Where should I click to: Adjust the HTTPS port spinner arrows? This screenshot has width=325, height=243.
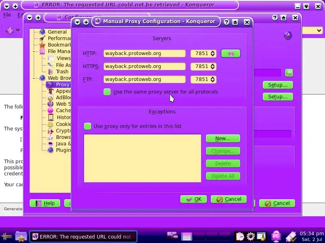coord(212,66)
